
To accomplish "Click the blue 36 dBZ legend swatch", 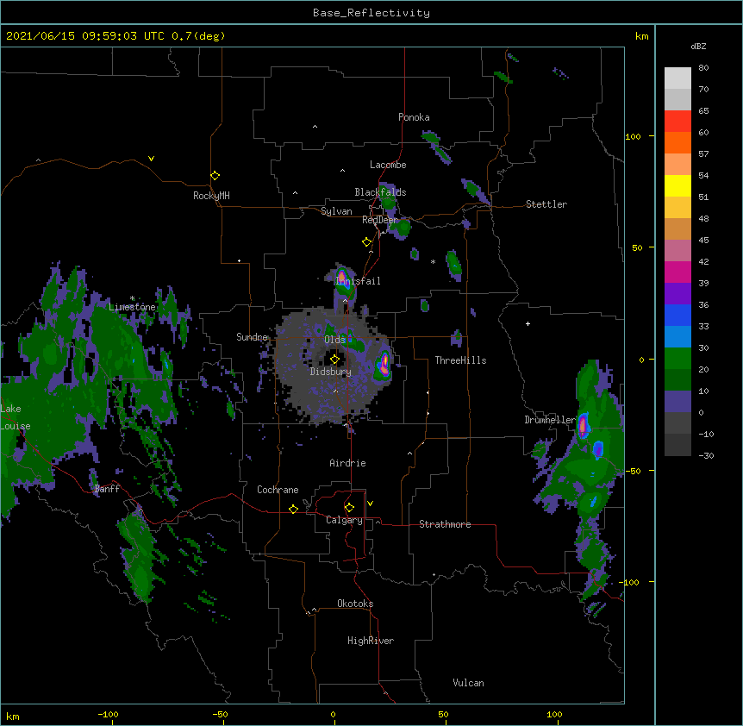I will coord(677,315).
